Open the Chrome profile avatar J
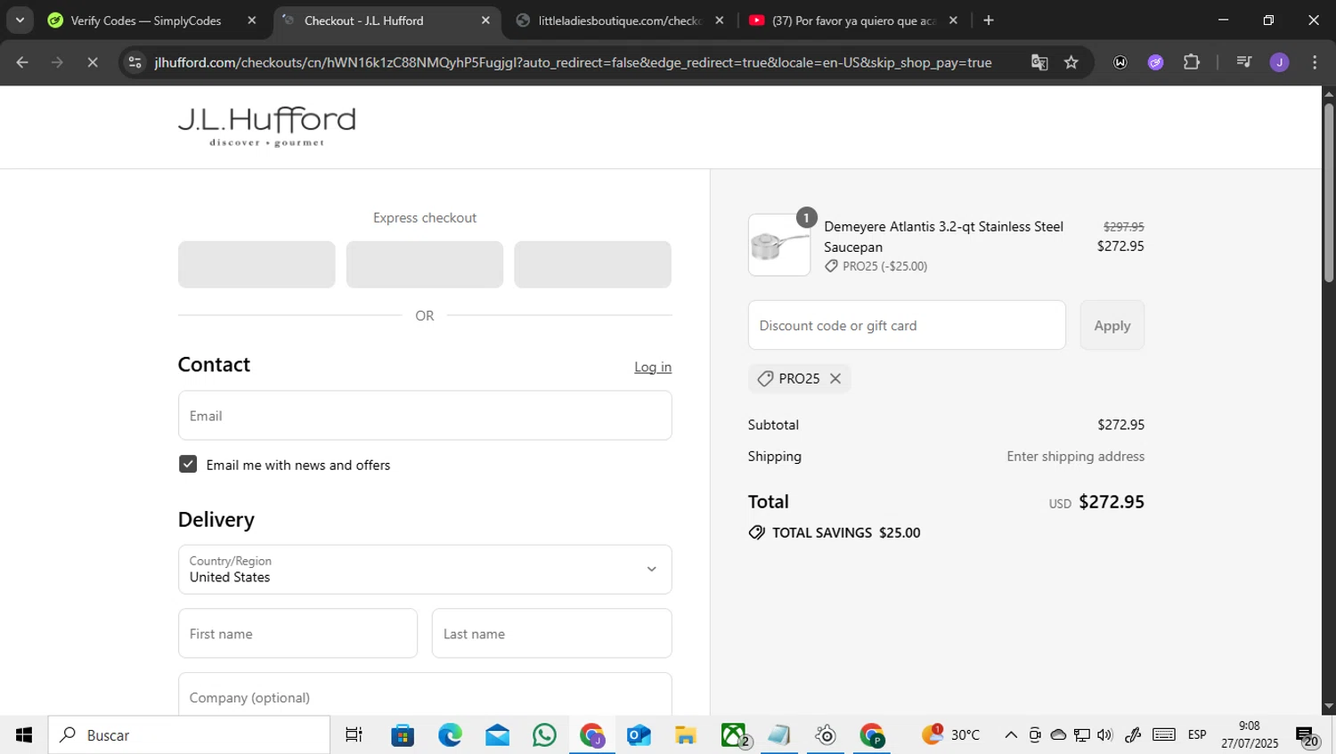The height and width of the screenshot is (754, 1336). pos(1279,62)
